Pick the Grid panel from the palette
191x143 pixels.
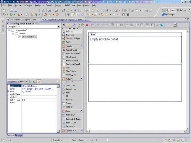pyautogui.click(x=66, y=67)
